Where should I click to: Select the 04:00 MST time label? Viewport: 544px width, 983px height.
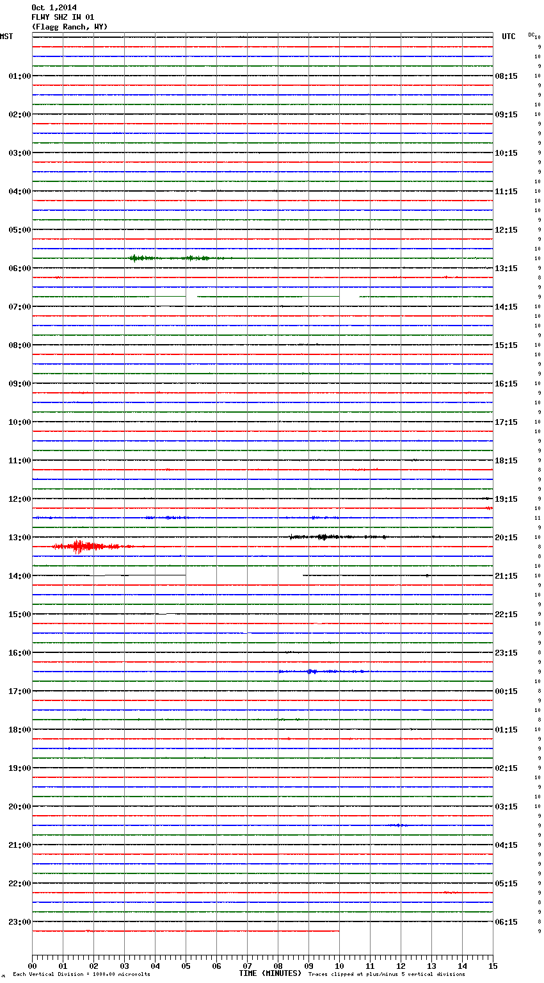point(20,192)
